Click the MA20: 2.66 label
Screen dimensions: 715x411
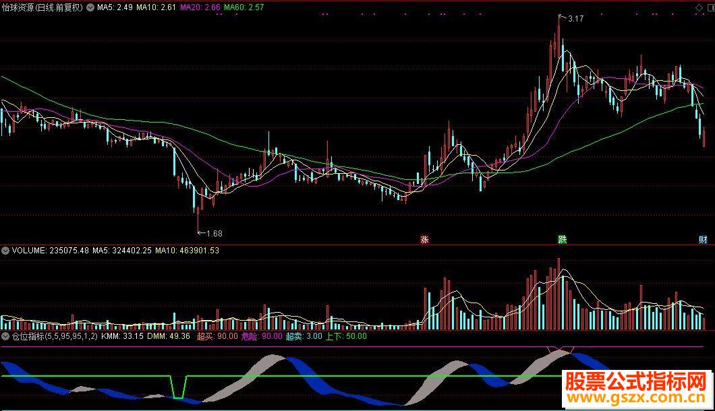(x=200, y=7)
